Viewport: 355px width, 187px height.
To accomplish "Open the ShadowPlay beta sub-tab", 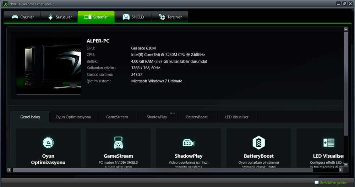I will click(x=157, y=117).
